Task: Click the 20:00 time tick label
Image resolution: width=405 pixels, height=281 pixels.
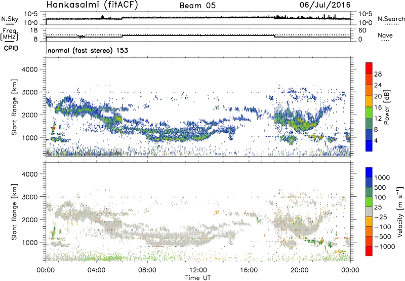Action: tap(300, 270)
